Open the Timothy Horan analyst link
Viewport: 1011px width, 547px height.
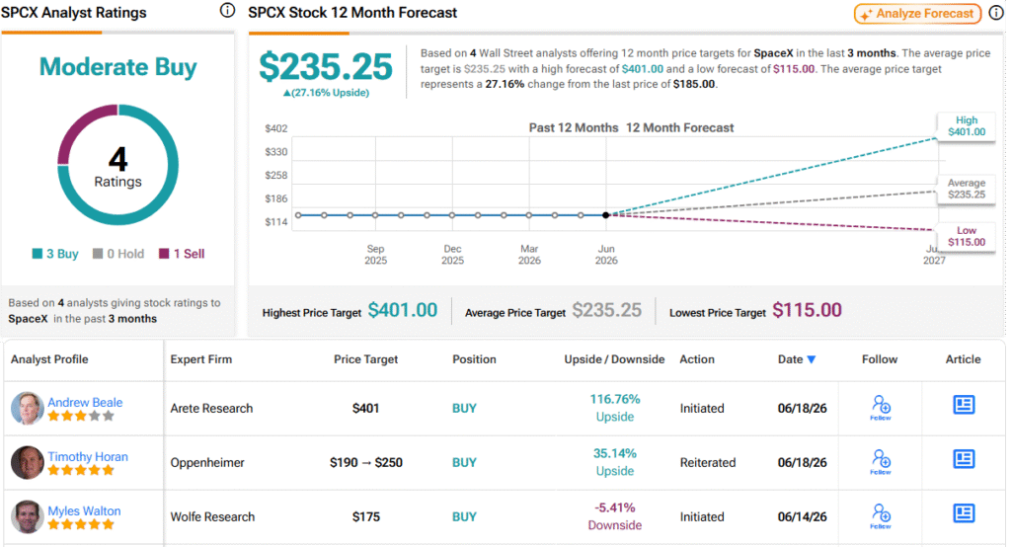88,456
